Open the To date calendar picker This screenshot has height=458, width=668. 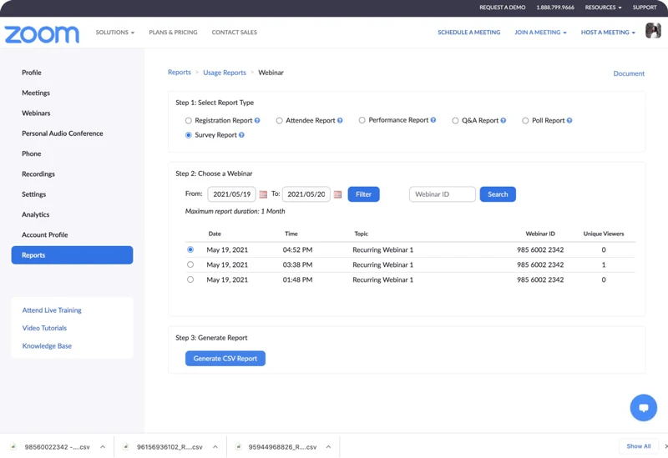tap(337, 194)
